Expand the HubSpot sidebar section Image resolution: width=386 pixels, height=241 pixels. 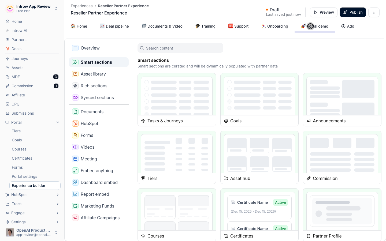58,195
